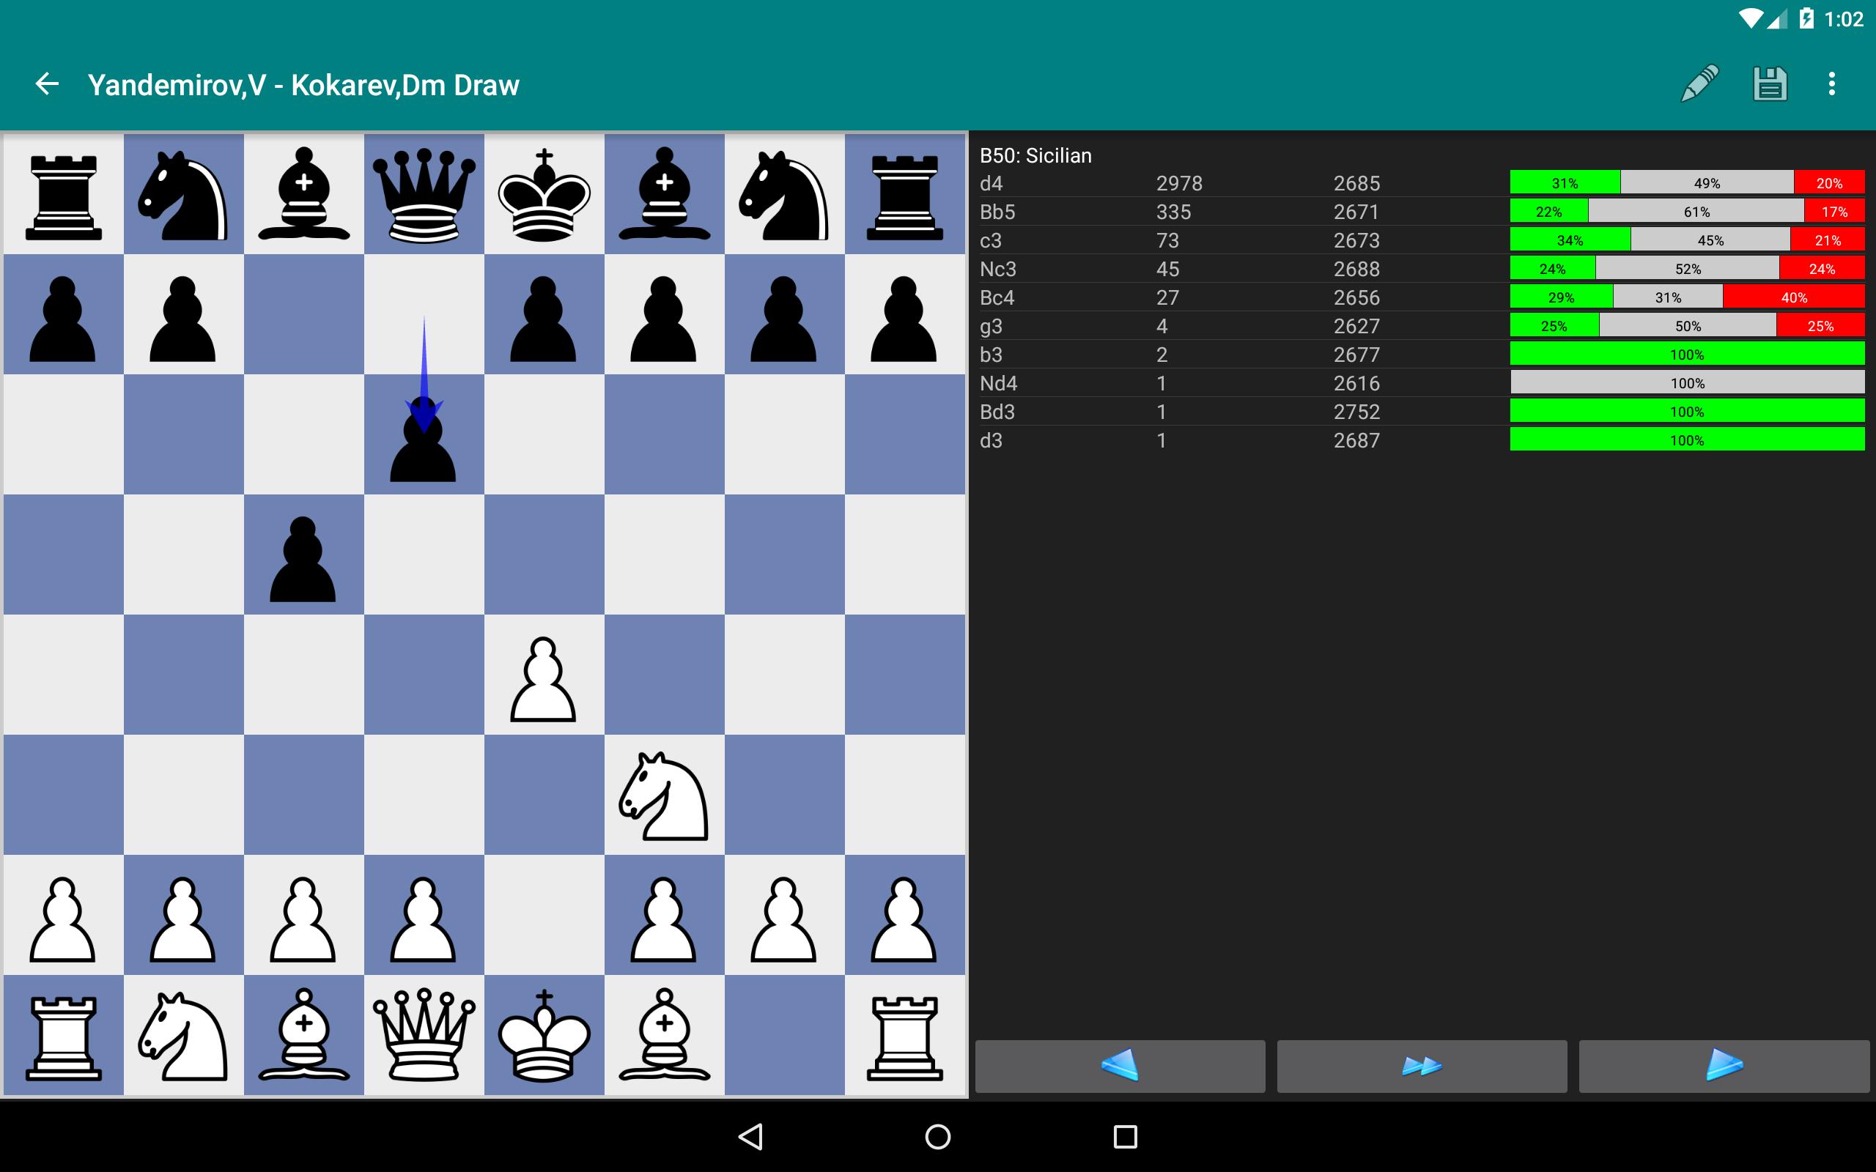1876x1172 pixels.
Task: Select the white knight on f3
Action: [x=665, y=795]
